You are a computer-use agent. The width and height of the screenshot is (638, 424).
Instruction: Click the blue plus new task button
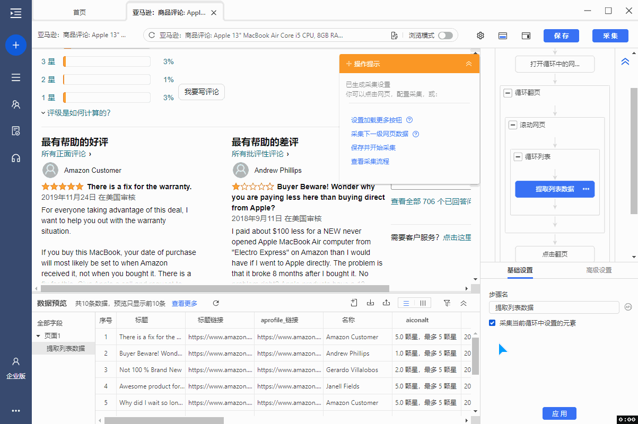[16, 45]
